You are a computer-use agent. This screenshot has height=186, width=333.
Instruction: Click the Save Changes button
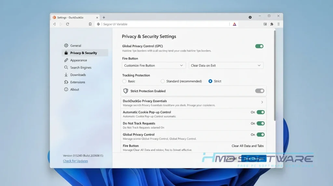tap(254, 158)
